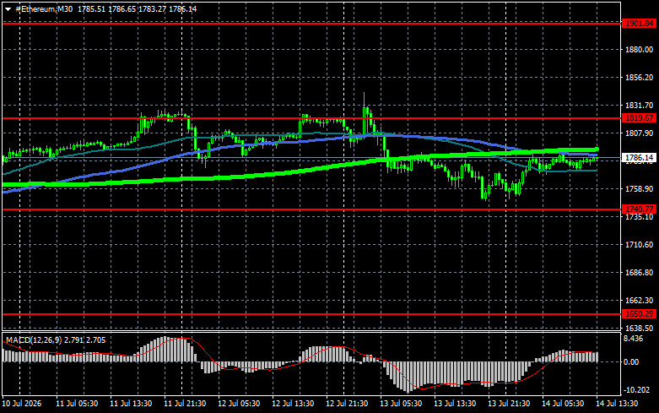Click the 10 Jul 2026 date label
Screen dimensions: 659x413
pyautogui.click(x=22, y=404)
